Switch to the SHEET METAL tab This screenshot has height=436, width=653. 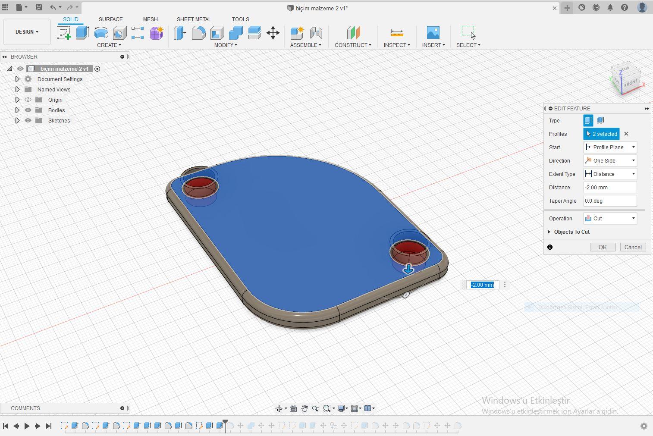pos(194,19)
